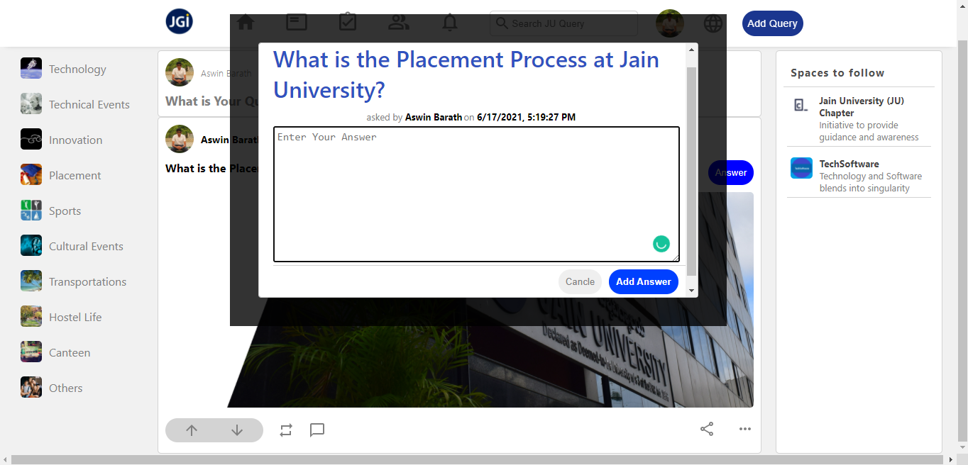
Task: Open the people/groups icon
Action: coord(399,23)
